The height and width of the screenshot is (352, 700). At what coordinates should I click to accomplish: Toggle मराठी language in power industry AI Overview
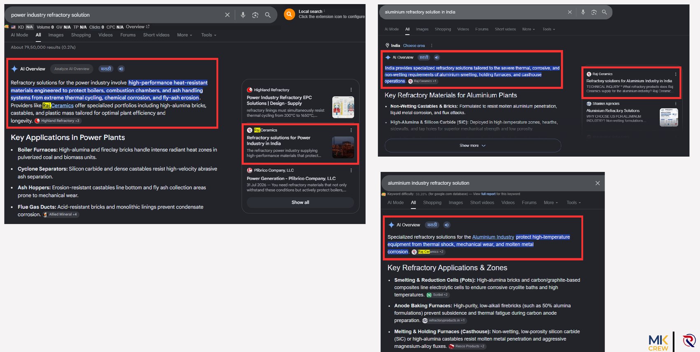[x=106, y=69]
